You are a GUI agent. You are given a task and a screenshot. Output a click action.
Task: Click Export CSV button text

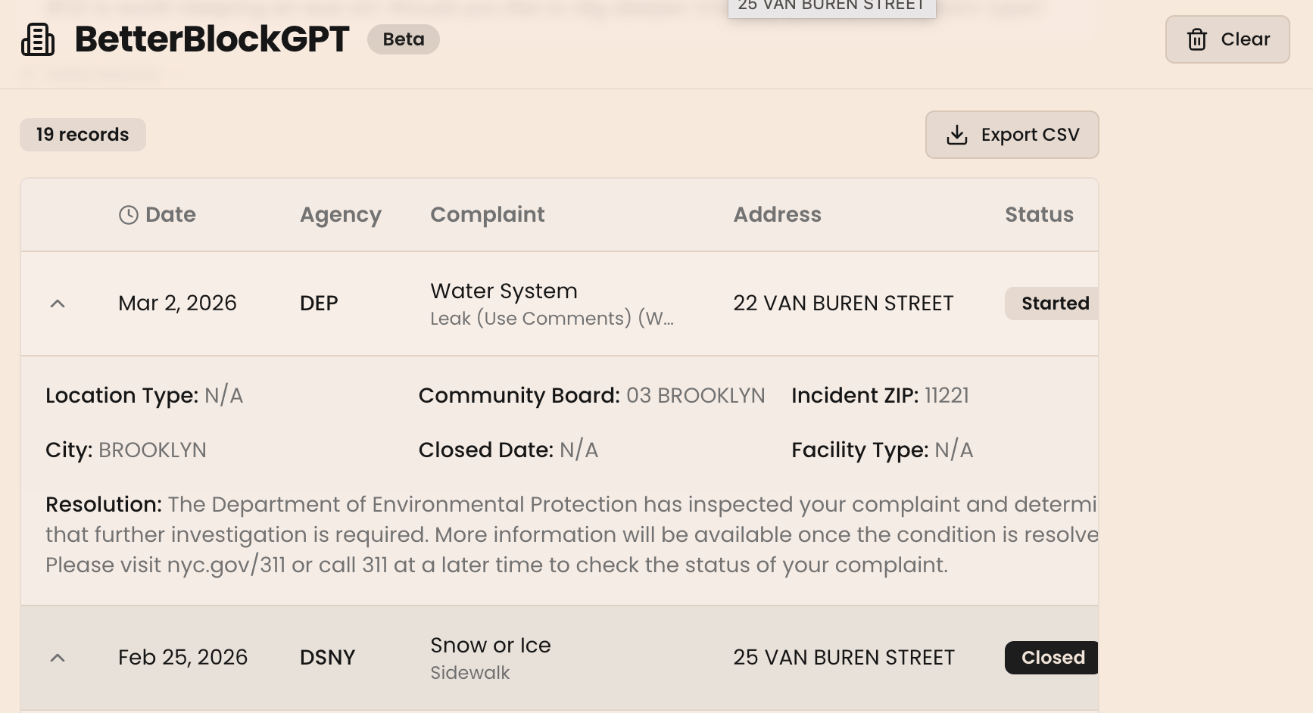click(x=1030, y=135)
